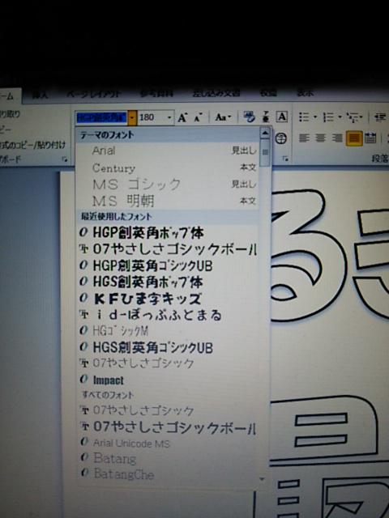Click the 書式のコピー/貼り付け button
This screenshot has height=518, width=389.
tap(32, 145)
